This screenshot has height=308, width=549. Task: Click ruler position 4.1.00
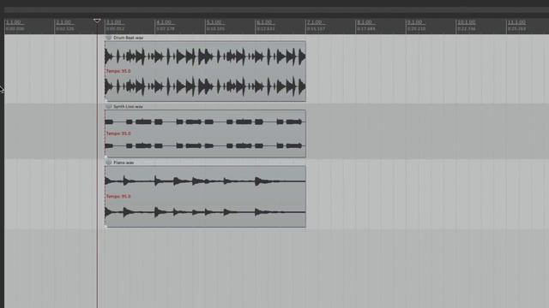[164, 22]
